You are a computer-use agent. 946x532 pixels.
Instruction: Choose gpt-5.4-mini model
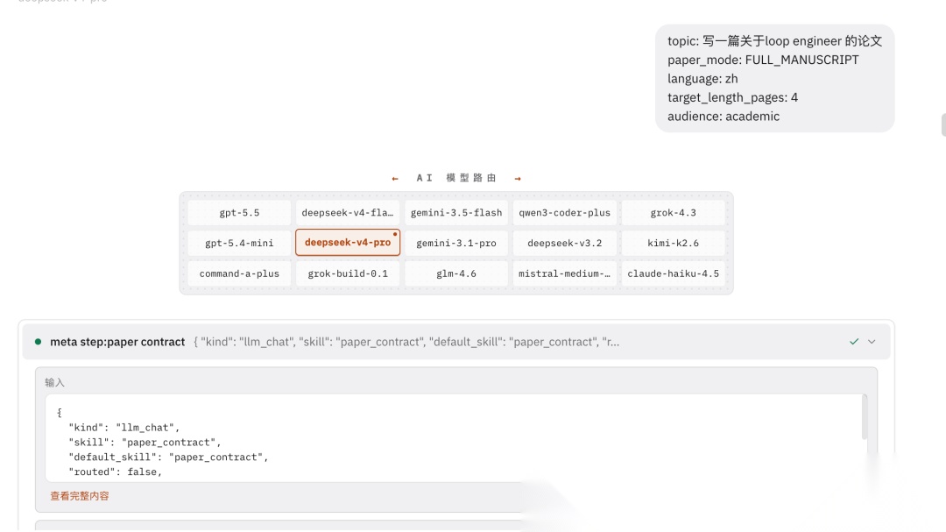click(239, 243)
